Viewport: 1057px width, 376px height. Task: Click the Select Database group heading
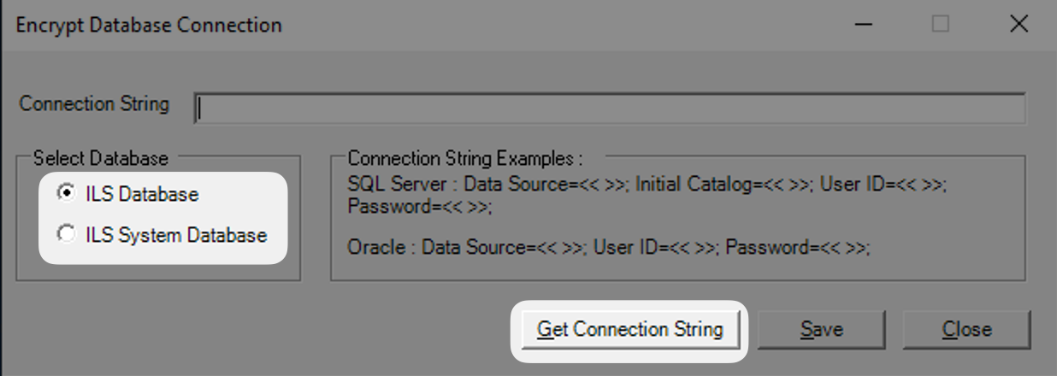(101, 158)
